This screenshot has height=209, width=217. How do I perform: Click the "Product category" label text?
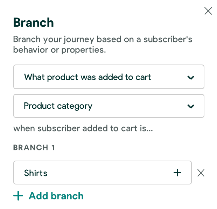click(x=58, y=106)
